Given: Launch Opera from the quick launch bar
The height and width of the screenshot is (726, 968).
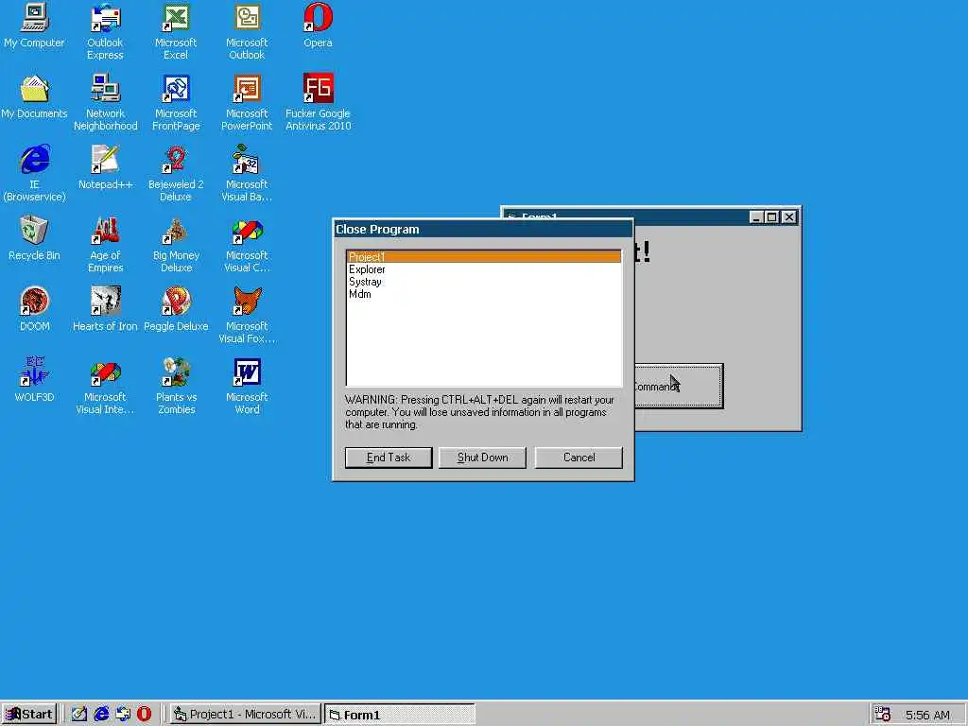Looking at the screenshot, I should [145, 715].
